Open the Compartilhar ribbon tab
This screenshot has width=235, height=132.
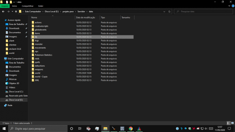pyautogui.click(x=27, y=6)
